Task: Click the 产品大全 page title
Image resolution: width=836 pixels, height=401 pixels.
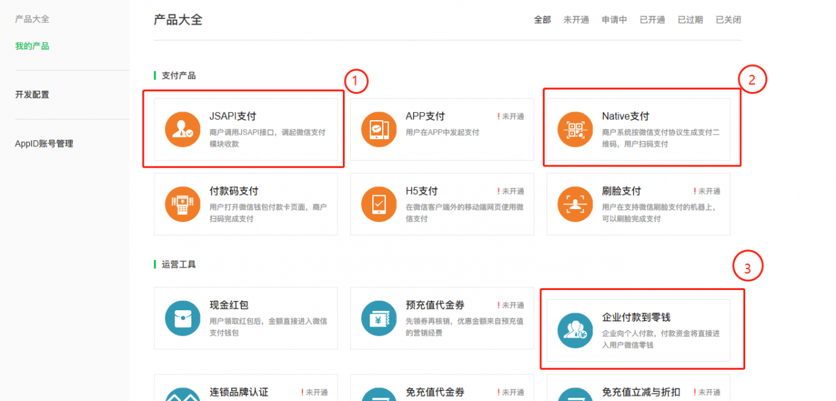Action: pos(178,20)
